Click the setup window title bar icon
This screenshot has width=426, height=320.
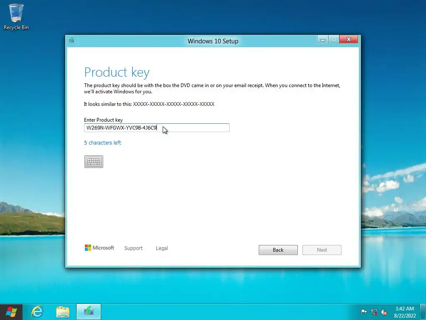click(72, 40)
